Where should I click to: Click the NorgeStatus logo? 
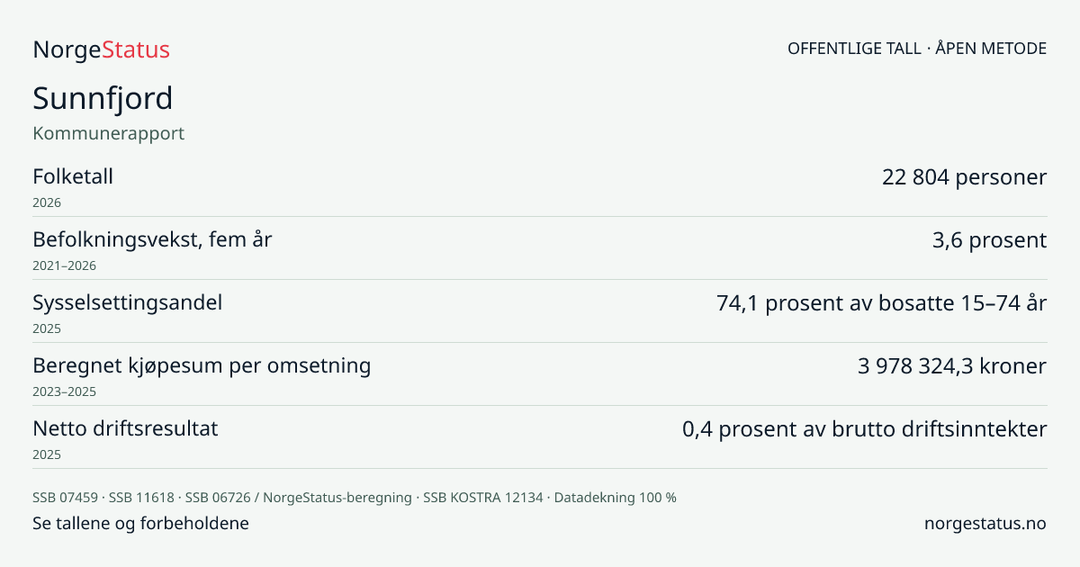[101, 49]
